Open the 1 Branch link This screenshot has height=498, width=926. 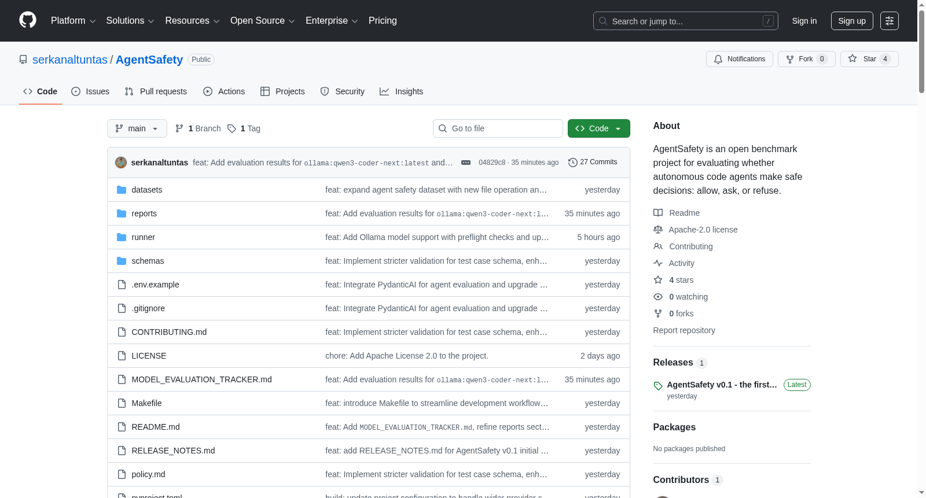pyautogui.click(x=198, y=128)
